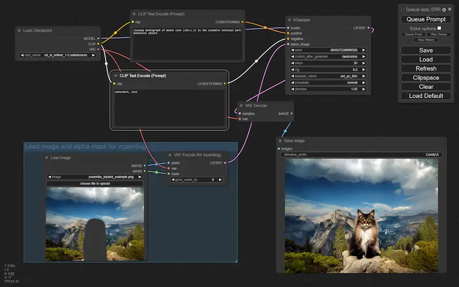Save the current workflow

point(426,51)
